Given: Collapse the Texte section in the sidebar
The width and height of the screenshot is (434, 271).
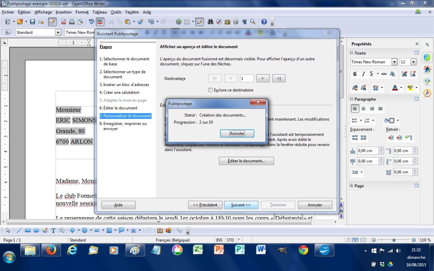Looking at the screenshot, I should click(351, 53).
